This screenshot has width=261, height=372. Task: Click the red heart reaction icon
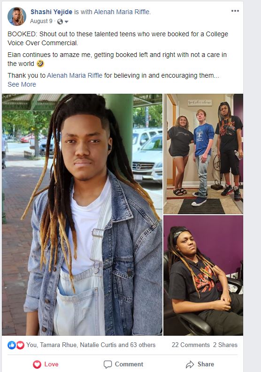(20, 345)
